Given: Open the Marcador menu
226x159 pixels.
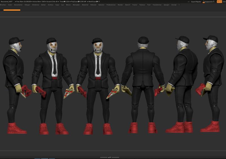Looking at the screenshot, I should [76, 5].
